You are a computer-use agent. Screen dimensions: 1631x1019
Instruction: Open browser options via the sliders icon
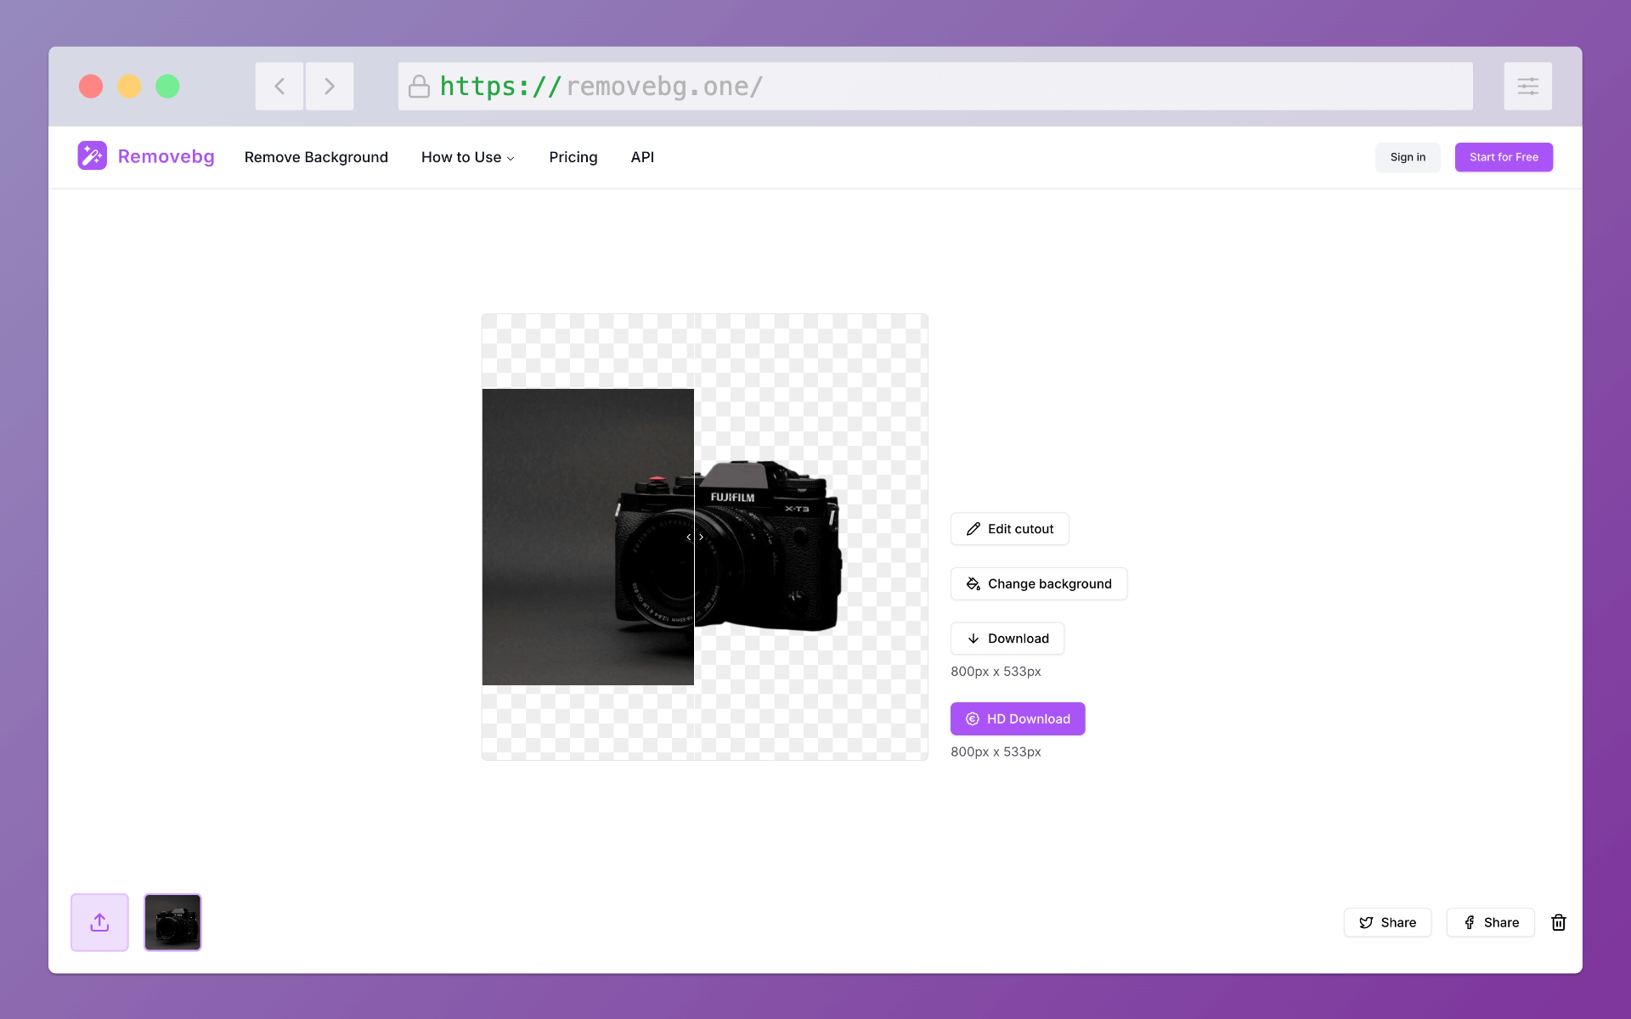[1528, 86]
